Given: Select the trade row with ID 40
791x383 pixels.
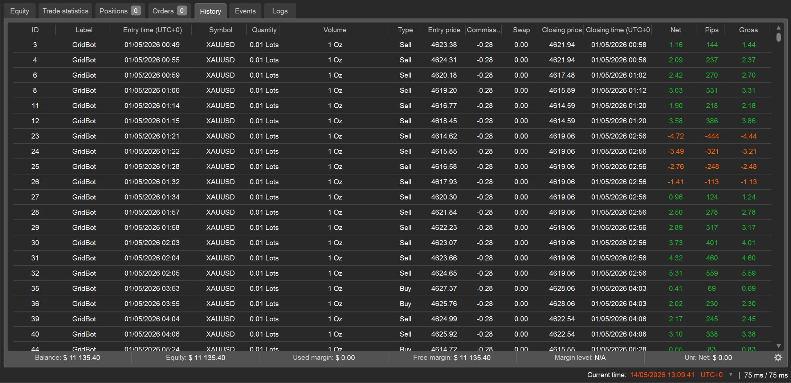Looking at the screenshot, I should click(x=392, y=334).
